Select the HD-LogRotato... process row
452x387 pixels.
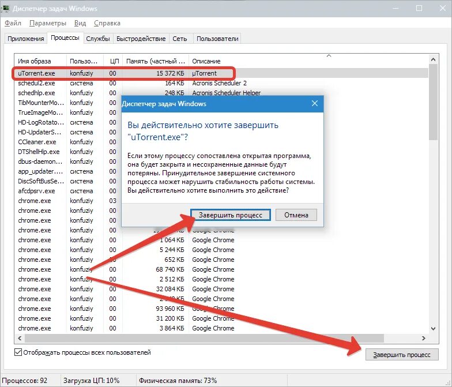(x=68, y=122)
